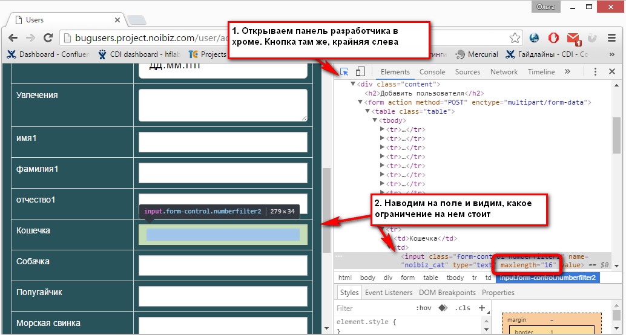Viewport: 626px width, 335px height.
Task: Click the browser back arrow
Action: pyautogui.click(x=13, y=38)
